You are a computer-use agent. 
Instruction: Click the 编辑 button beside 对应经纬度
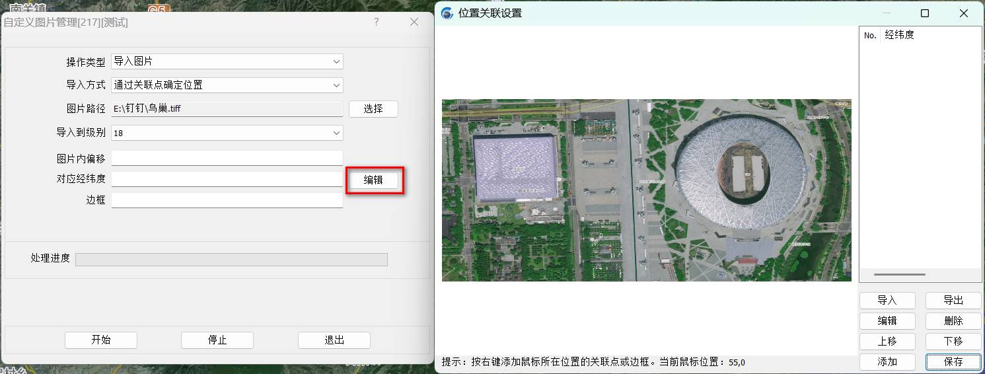coord(373,180)
